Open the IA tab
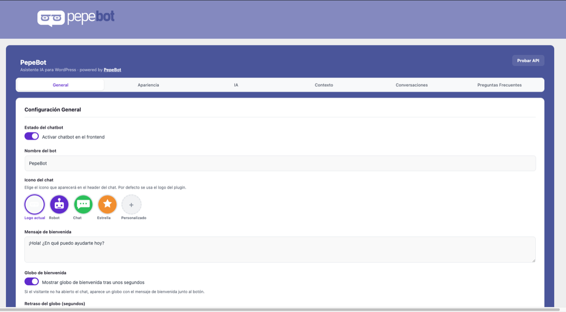The height and width of the screenshot is (312, 566). (236, 85)
